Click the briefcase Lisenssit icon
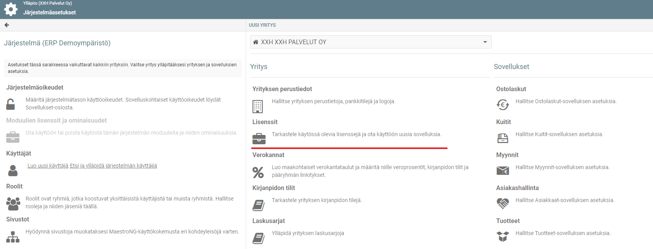 pyautogui.click(x=259, y=138)
